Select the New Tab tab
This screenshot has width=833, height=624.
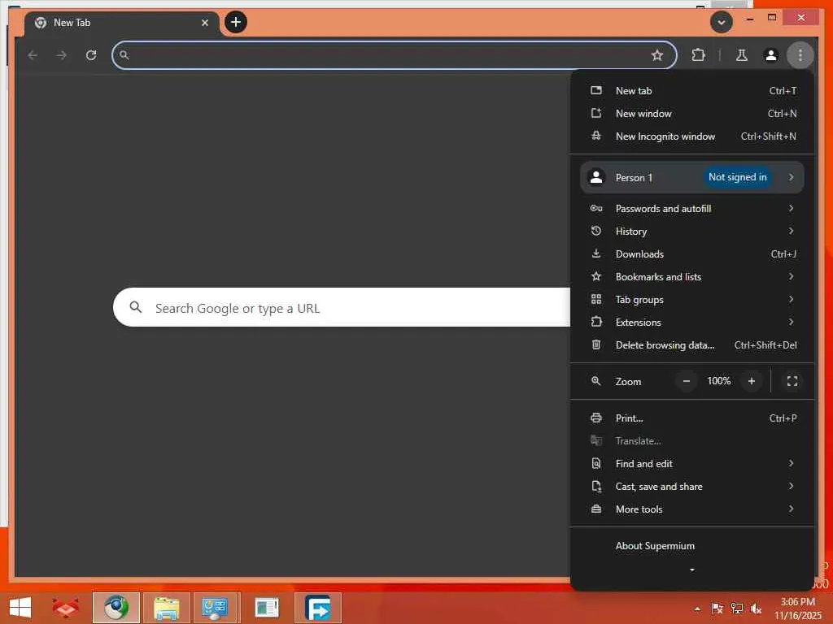point(122,23)
